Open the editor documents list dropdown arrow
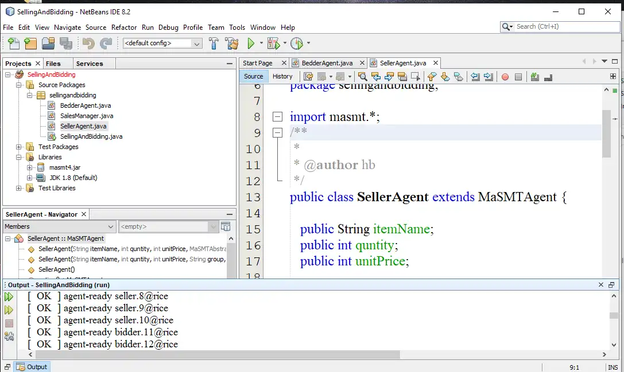 point(604,61)
